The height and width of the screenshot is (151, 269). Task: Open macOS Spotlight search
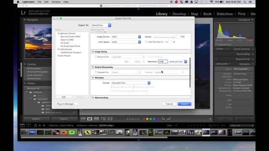click(245, 2)
